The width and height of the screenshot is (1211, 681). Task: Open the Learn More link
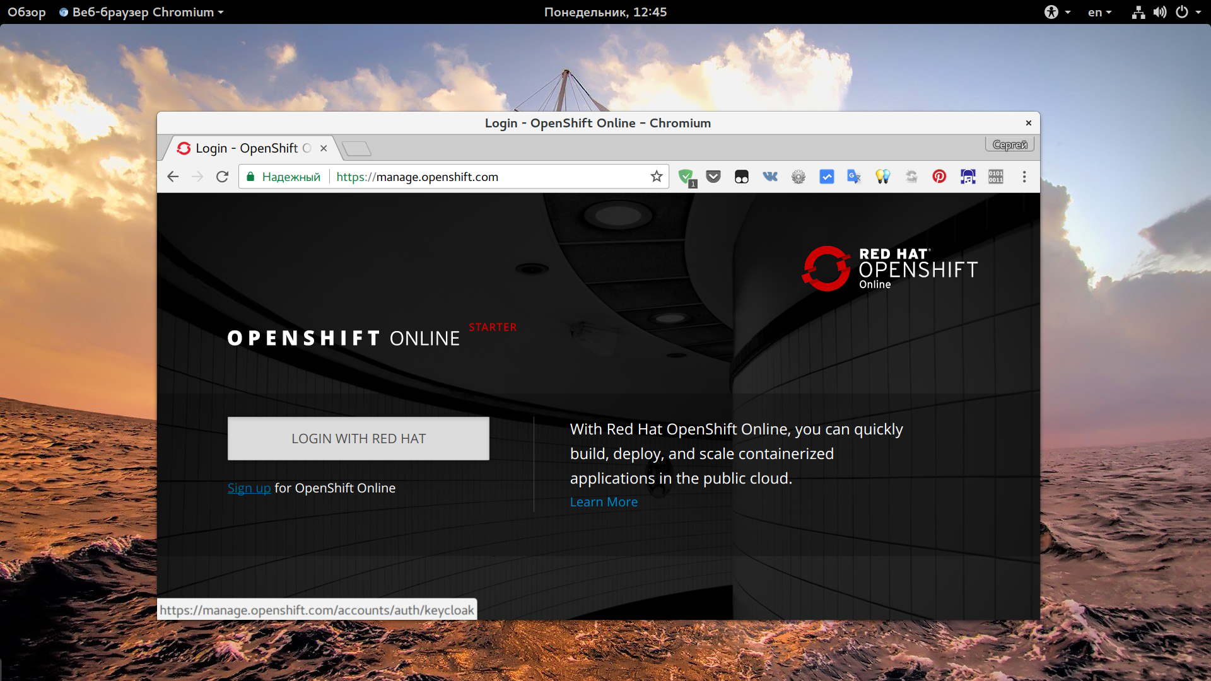click(604, 502)
